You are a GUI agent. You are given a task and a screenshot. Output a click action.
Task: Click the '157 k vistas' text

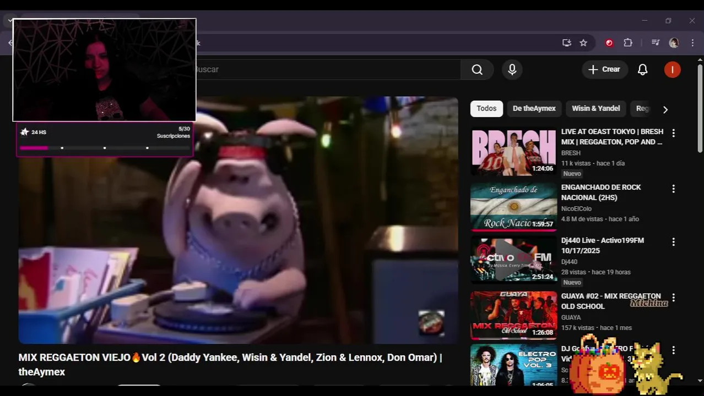[578, 328]
